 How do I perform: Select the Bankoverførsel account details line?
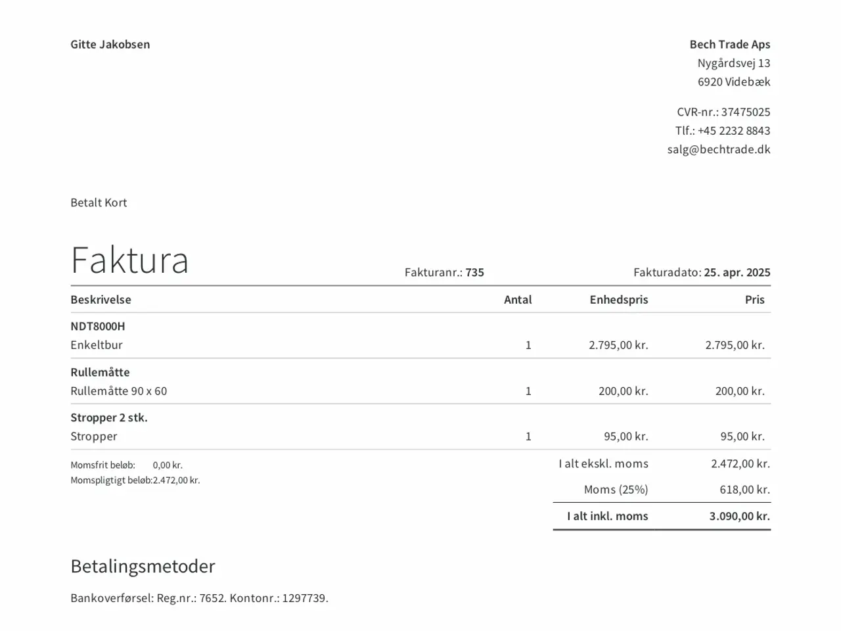[x=199, y=598]
